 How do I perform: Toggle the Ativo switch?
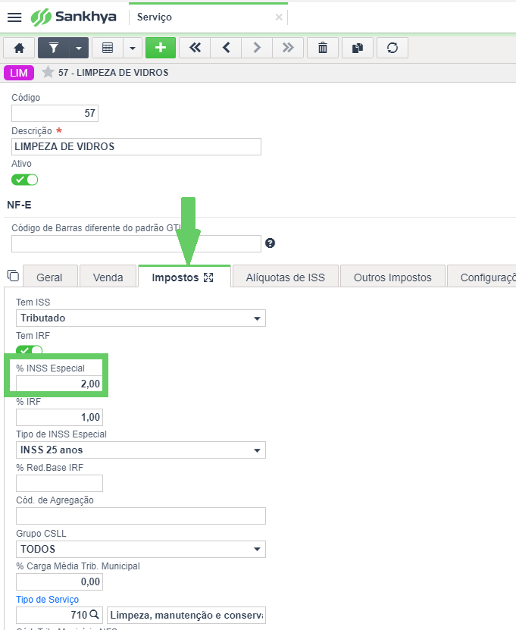24,180
